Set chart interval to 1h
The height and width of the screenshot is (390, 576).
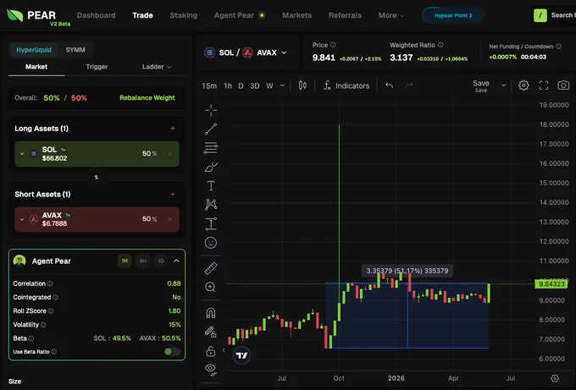[x=228, y=85]
